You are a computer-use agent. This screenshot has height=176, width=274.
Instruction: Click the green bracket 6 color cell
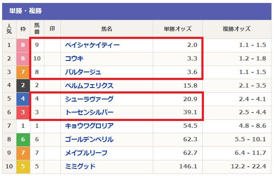coord(23,139)
